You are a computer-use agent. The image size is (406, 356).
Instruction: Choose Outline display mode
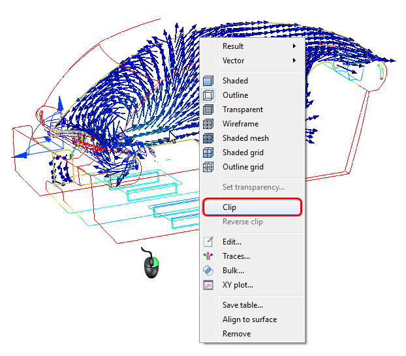tap(252, 95)
